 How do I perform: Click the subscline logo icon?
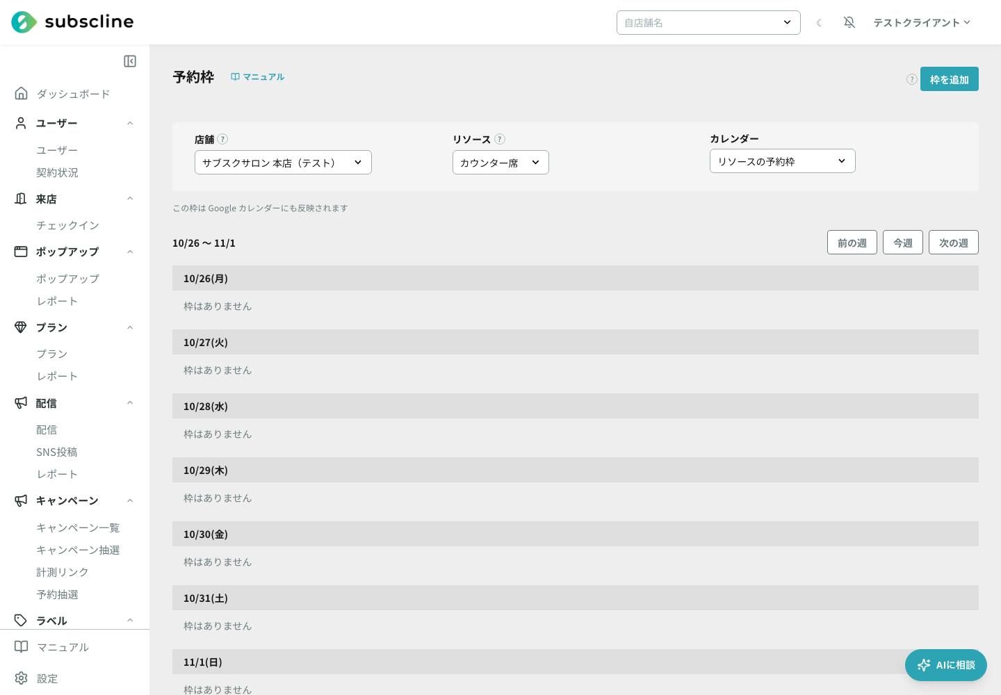click(24, 22)
